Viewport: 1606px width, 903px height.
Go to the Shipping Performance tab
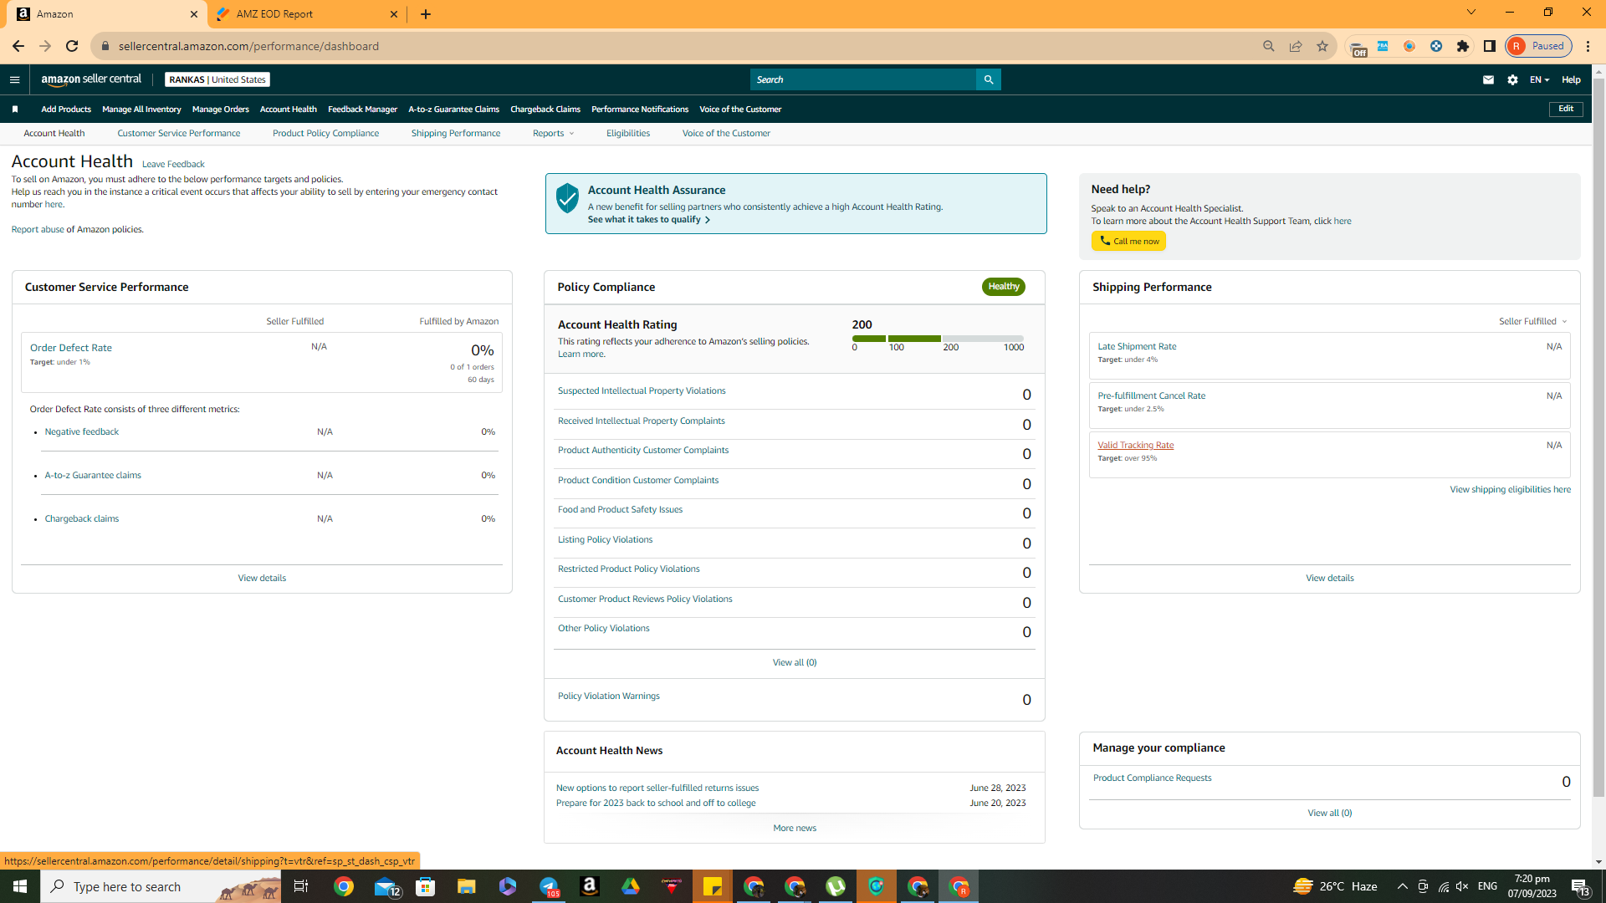(456, 134)
